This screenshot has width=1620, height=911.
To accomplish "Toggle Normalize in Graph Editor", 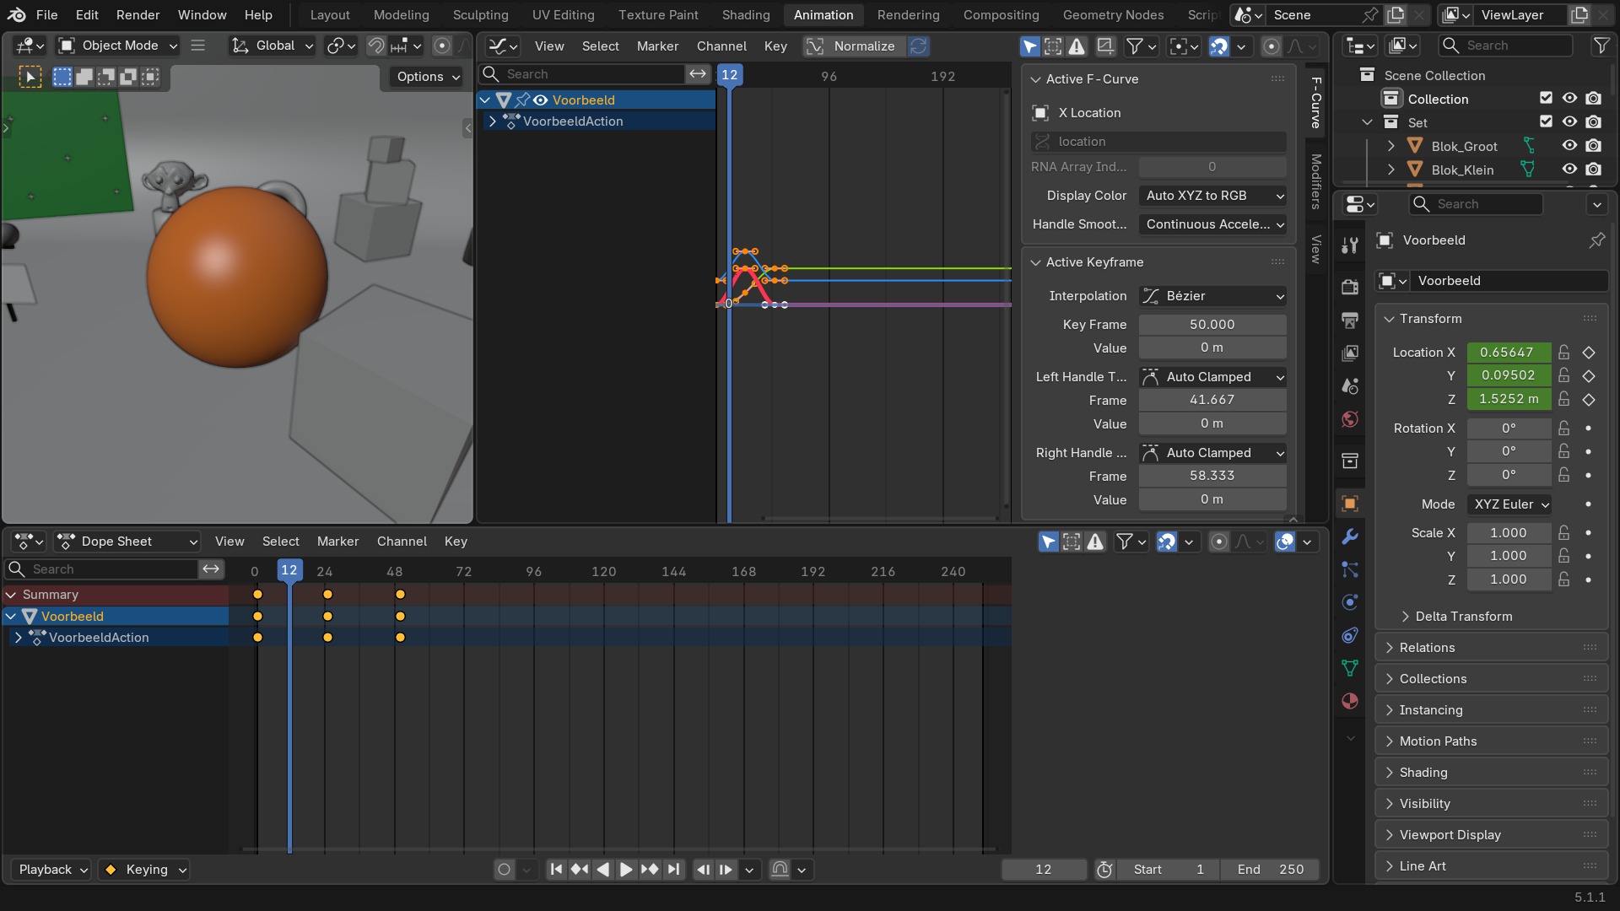I will click(x=852, y=46).
